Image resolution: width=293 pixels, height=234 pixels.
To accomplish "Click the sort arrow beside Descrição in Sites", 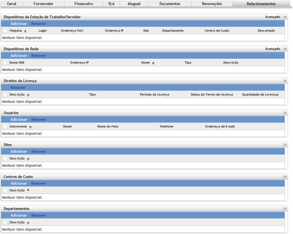I will (28, 159).
